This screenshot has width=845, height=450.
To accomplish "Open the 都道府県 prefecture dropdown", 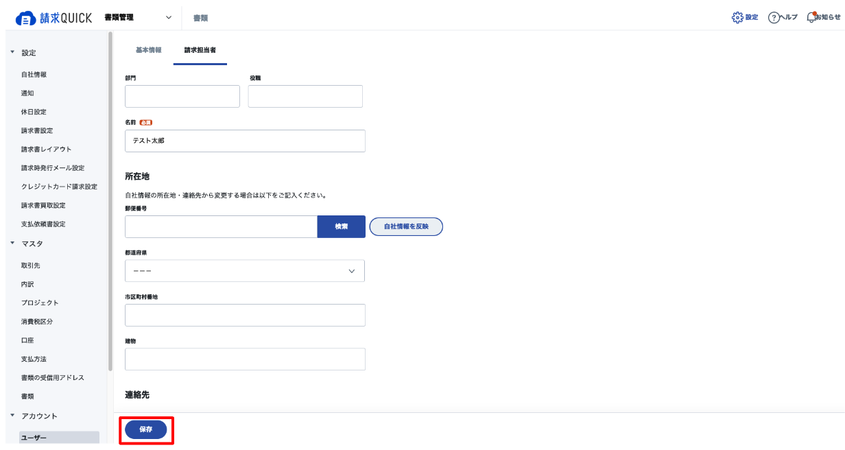I will pos(245,271).
